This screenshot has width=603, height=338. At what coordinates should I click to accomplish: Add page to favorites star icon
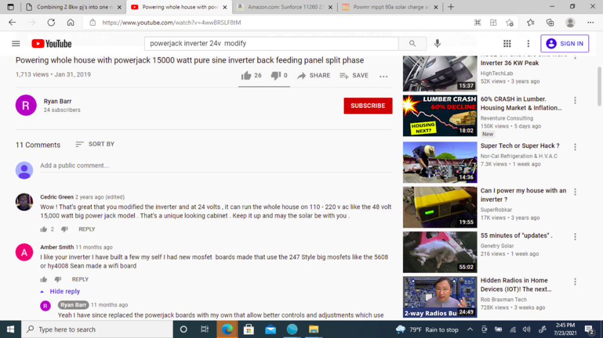pyautogui.click(x=510, y=23)
